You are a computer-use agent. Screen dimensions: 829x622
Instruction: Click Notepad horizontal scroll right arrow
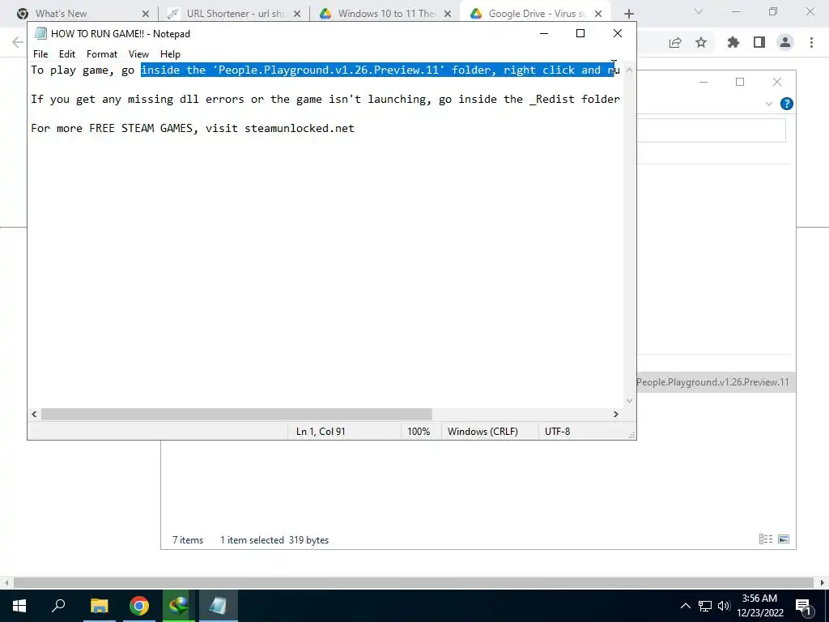615,414
